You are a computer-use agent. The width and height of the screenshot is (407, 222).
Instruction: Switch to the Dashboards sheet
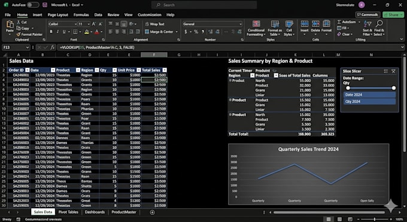pos(95,212)
